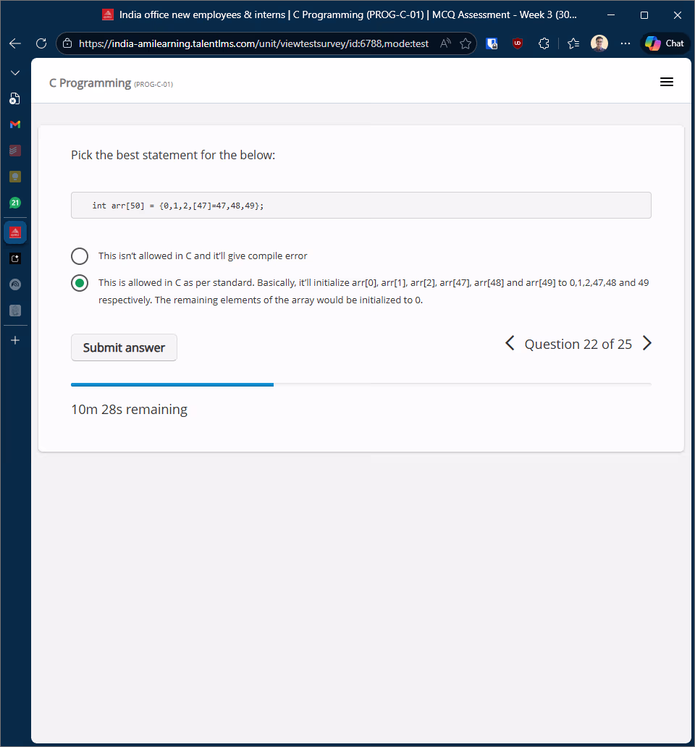
Task: Add this page to favorites with the star
Action: click(466, 43)
